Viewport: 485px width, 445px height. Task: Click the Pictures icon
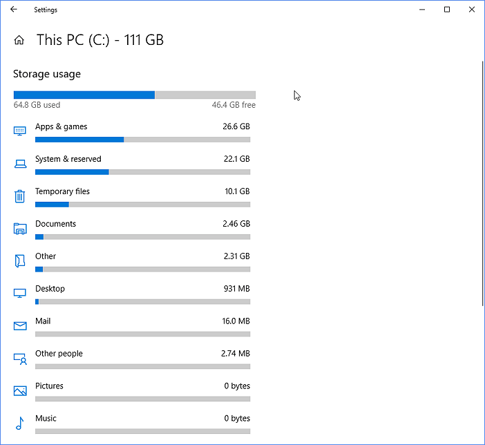click(x=20, y=391)
